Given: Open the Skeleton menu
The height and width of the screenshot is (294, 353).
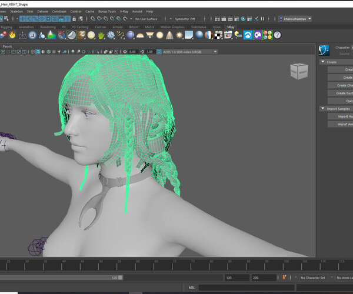Looking at the screenshot, I should (16, 12).
